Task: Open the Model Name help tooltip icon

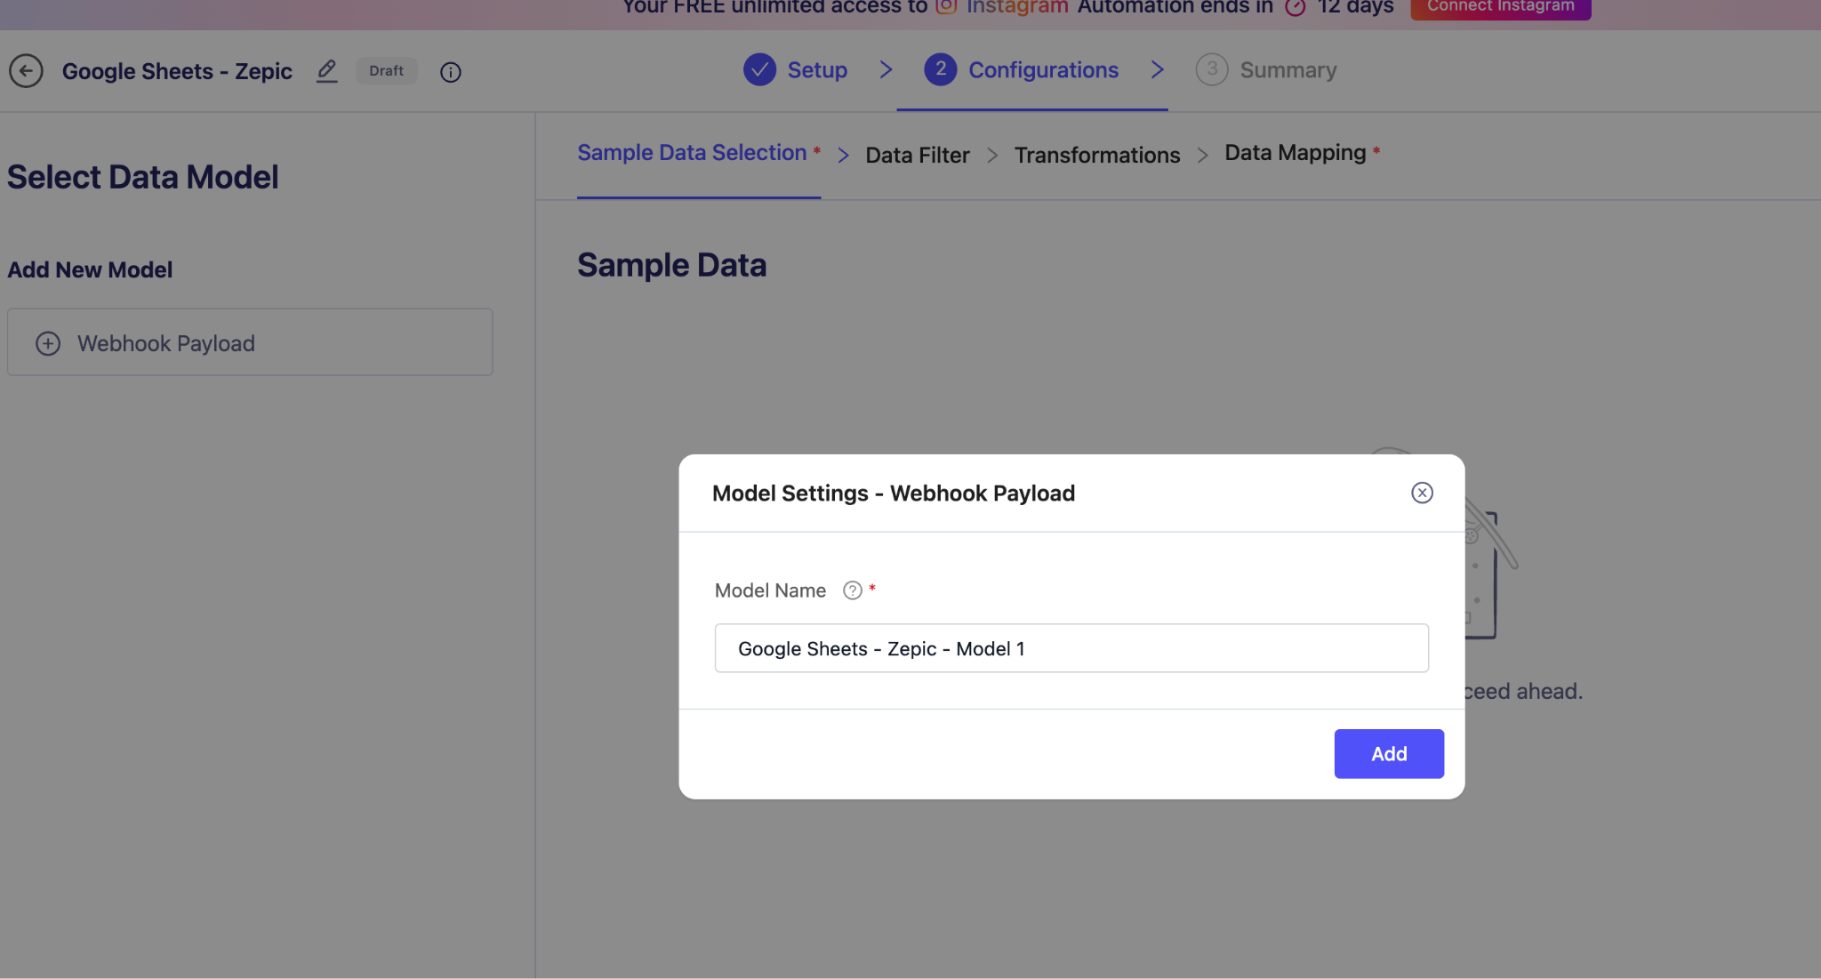Action: click(852, 590)
